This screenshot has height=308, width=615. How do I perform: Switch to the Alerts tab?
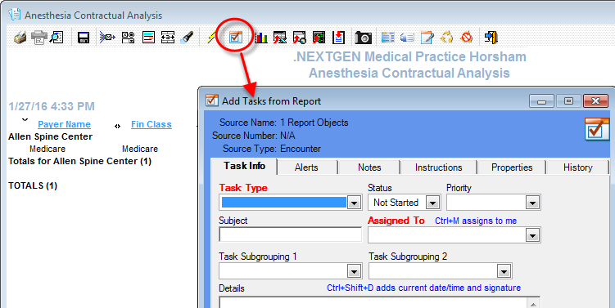(306, 167)
